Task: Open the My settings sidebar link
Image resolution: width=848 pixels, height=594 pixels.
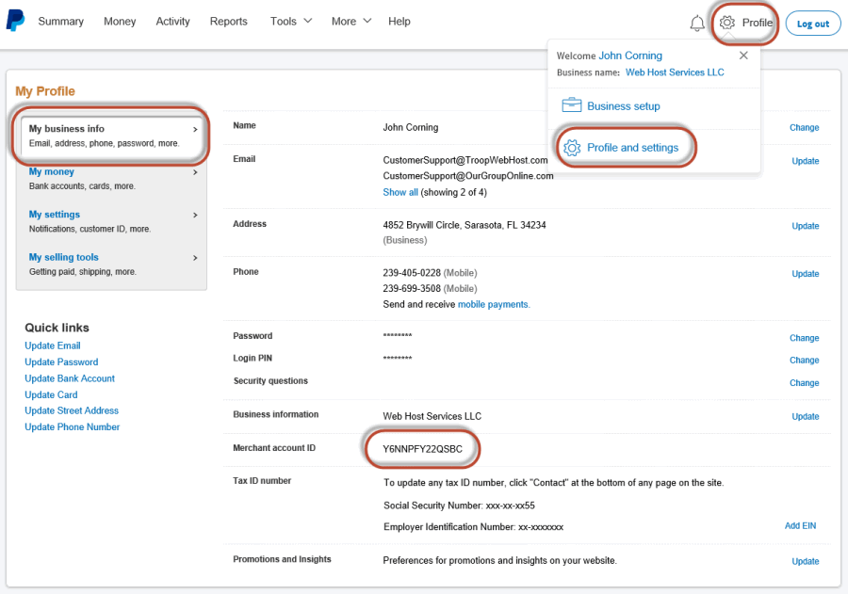Action: (54, 214)
